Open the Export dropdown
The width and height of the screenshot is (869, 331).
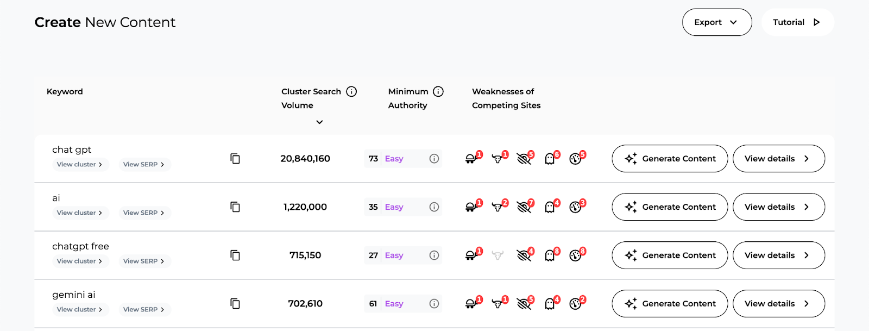(x=716, y=22)
